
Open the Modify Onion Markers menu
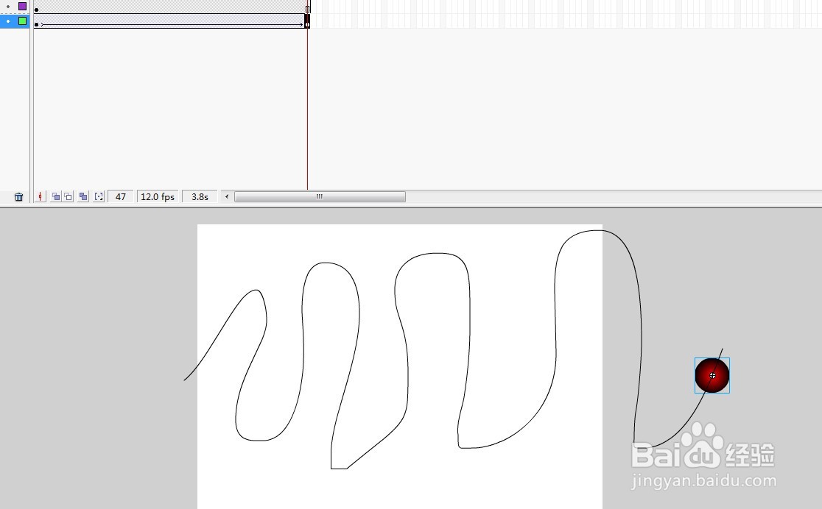(99, 197)
